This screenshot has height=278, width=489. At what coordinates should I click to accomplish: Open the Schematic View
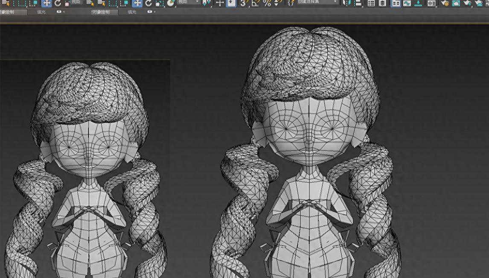(x=418, y=3)
